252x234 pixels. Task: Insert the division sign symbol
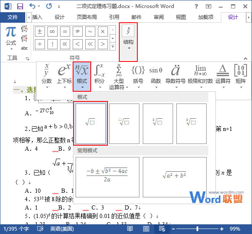click(x=40, y=44)
